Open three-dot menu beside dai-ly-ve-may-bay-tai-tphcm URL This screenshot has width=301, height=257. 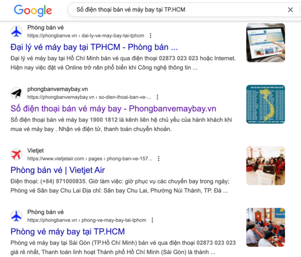pos(150,36)
